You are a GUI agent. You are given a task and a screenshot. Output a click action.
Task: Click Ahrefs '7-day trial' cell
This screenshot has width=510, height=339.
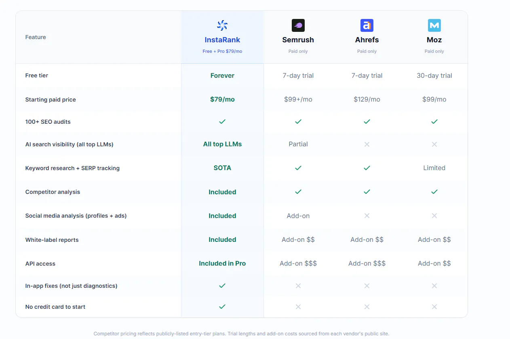(x=367, y=75)
